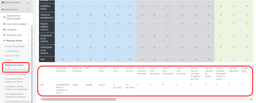256x103 pixels.
Task: Click the Crear Oportunidades circle icon
Action: (5, 24)
